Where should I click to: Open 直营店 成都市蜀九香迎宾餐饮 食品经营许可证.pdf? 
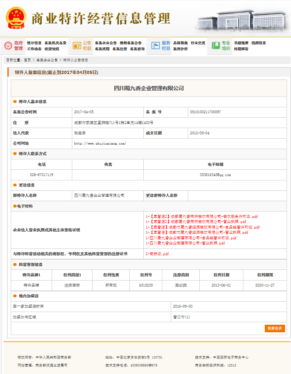pos(202,227)
